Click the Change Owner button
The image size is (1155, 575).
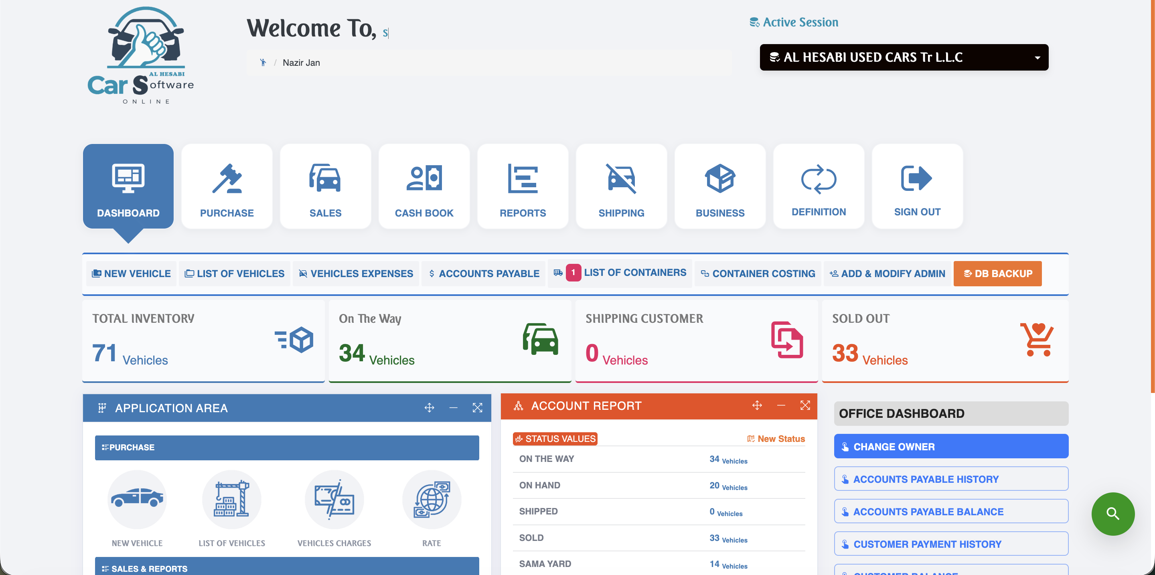point(951,446)
